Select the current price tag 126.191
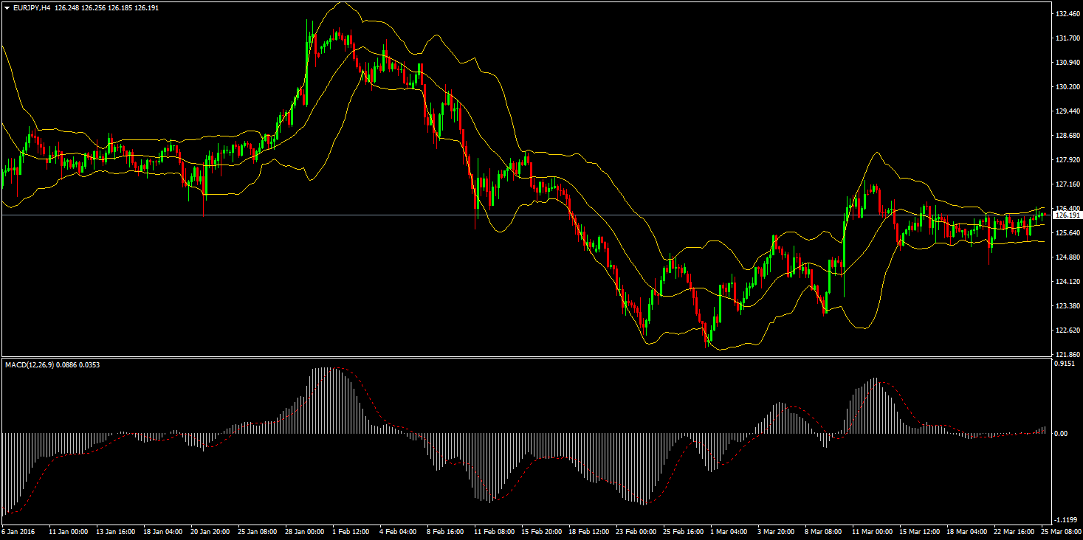The image size is (1083, 540). tap(1067, 215)
